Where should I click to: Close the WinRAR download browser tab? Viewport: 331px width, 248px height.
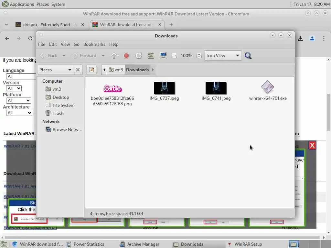160,25
